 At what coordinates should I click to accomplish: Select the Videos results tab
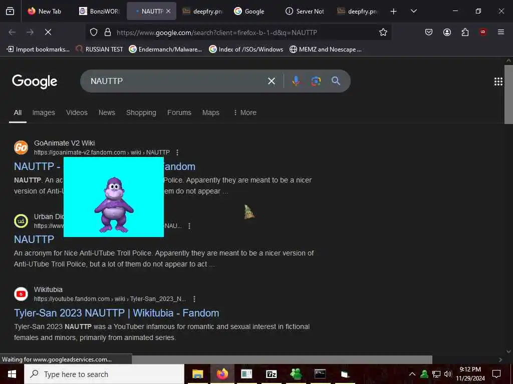77,112
